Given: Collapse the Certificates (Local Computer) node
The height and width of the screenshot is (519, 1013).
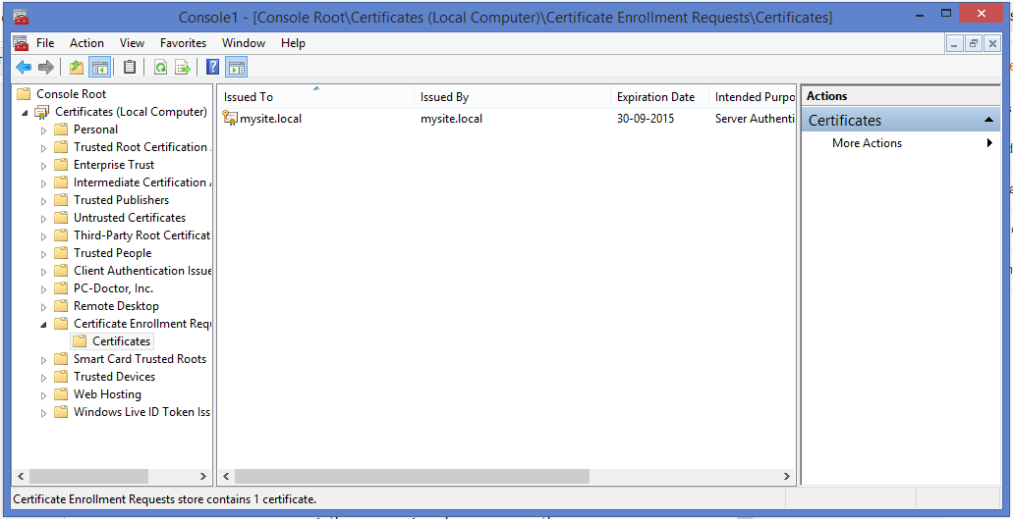Looking at the screenshot, I should (26, 113).
